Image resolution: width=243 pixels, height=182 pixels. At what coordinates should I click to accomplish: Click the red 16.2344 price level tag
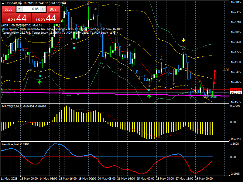click(236, 89)
